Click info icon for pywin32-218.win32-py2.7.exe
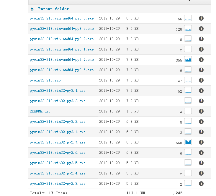216x196 pixels. (x=201, y=142)
